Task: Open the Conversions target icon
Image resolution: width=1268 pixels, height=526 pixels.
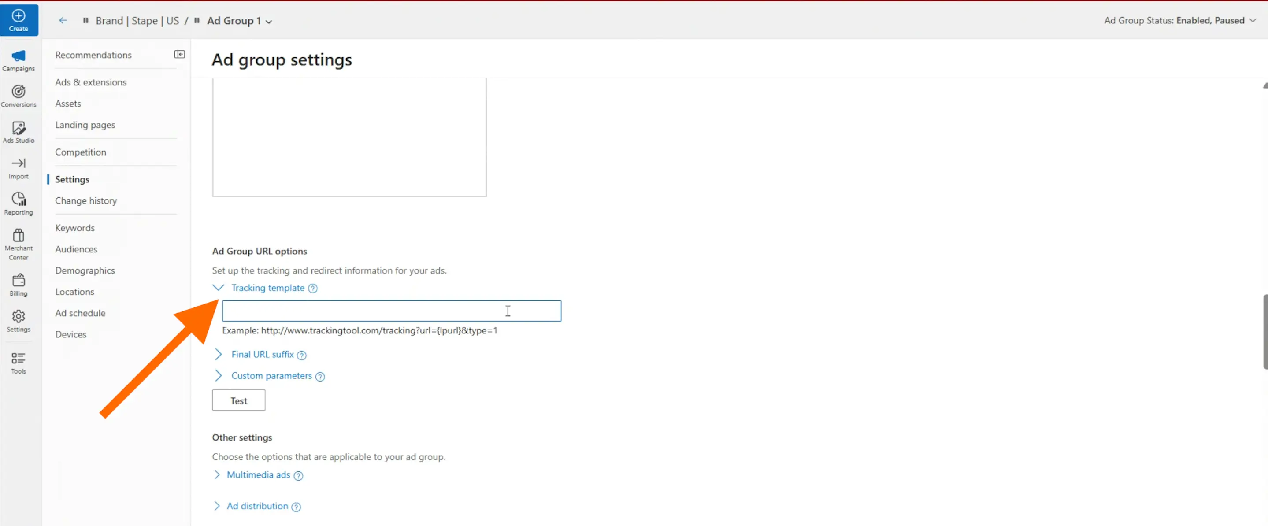Action: point(19,92)
